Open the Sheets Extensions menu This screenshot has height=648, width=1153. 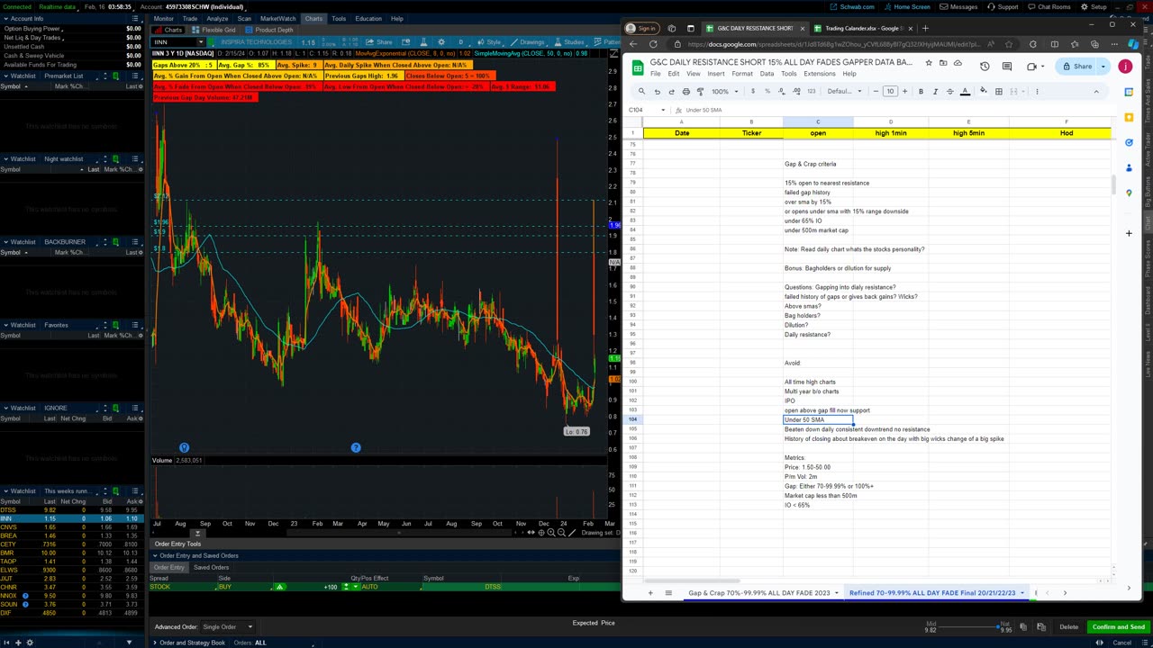pyautogui.click(x=819, y=74)
